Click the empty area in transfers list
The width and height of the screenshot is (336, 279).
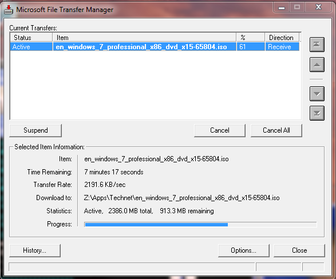tap(155, 85)
